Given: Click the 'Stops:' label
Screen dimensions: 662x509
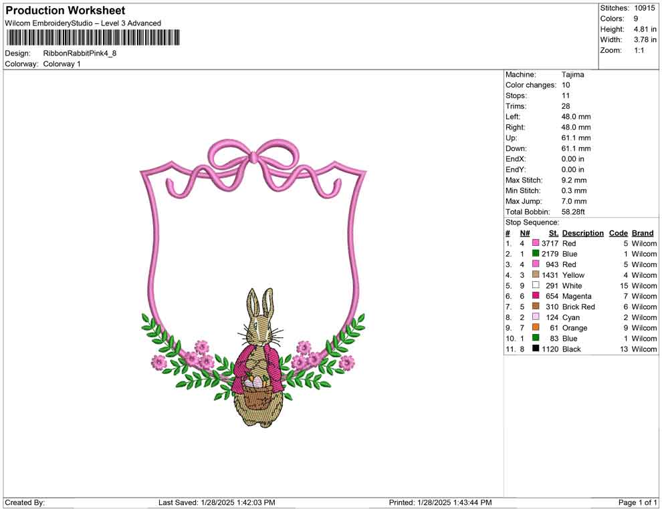Looking at the screenshot, I should click(516, 96).
